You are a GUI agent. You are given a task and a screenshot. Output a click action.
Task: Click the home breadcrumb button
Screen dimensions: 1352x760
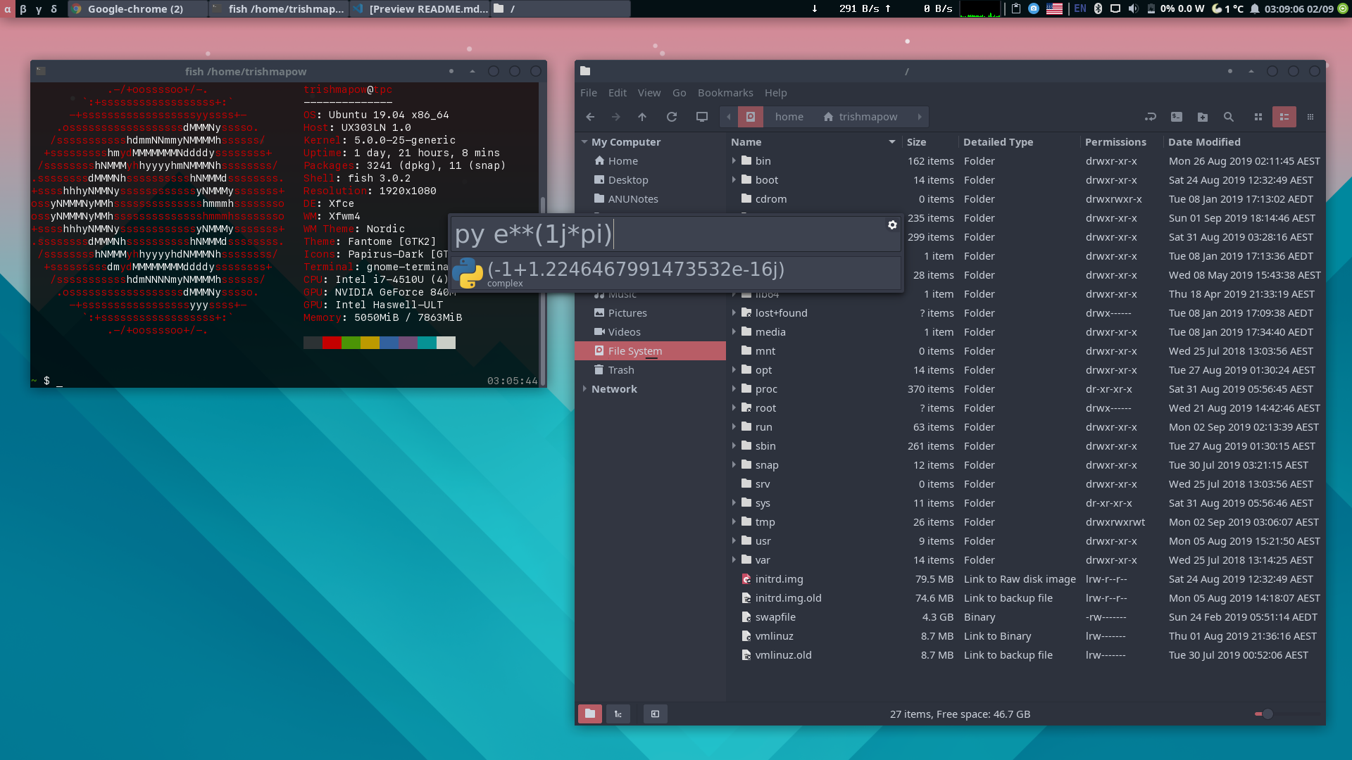pos(789,117)
